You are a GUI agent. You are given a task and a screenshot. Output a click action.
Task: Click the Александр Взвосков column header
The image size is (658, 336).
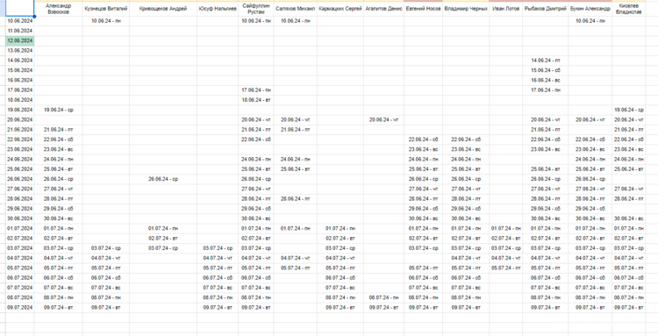click(x=58, y=9)
